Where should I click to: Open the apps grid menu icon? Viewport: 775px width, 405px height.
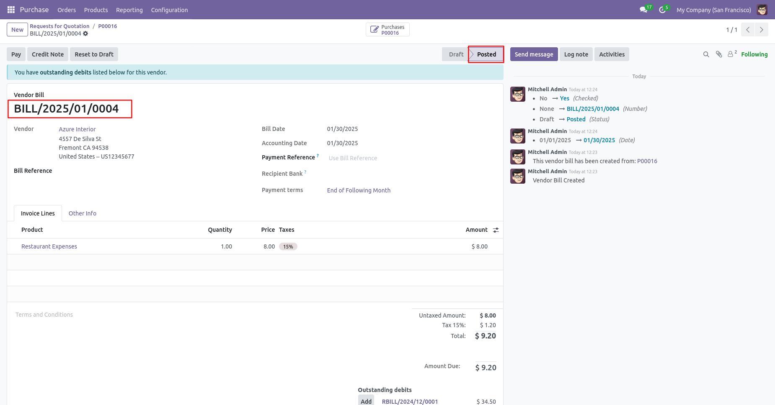click(x=11, y=10)
